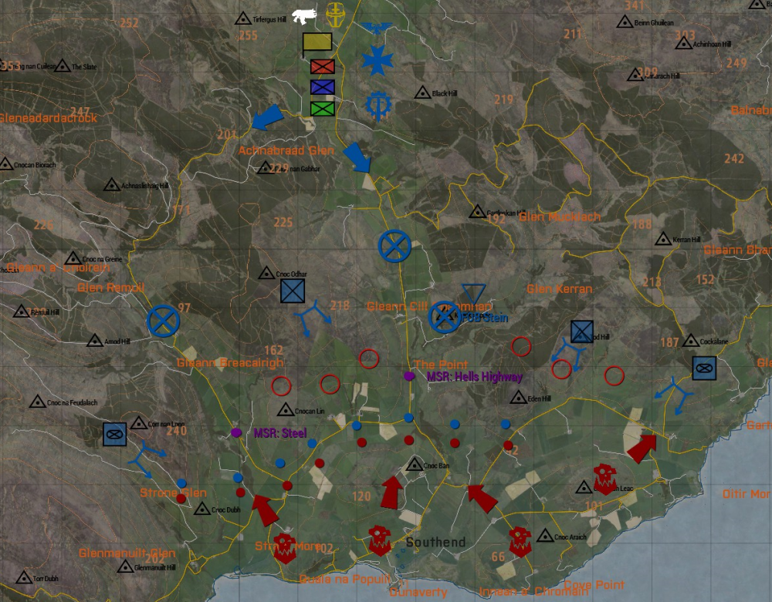Screen dimensions: 772x602
Task: Select the blue Maltese cross marker
Action: 378,61
